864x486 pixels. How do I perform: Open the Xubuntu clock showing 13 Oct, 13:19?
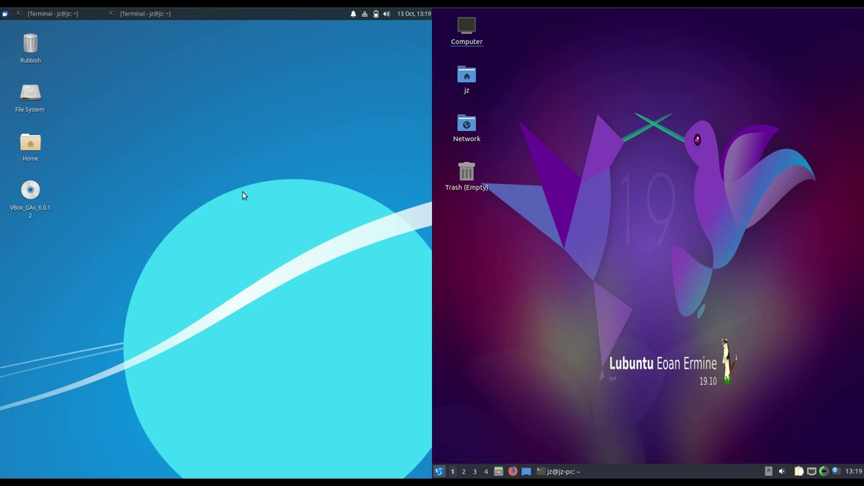(414, 13)
